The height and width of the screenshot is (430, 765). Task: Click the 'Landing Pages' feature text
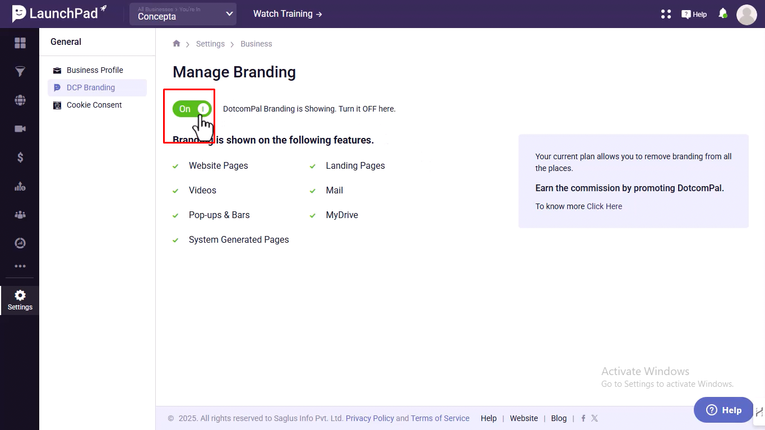click(355, 166)
